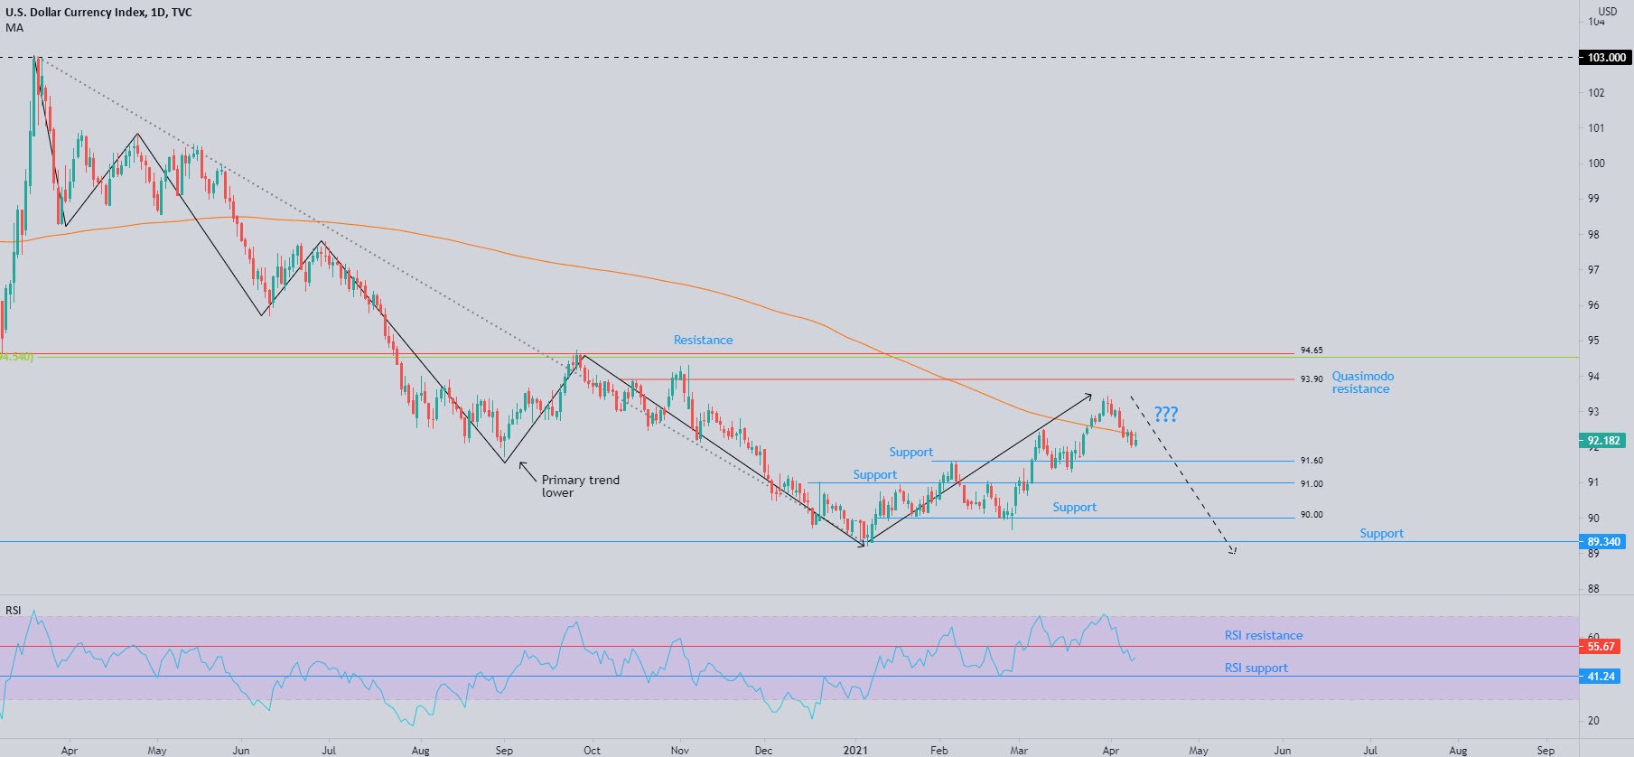Click the Resistance label above 94.65 line

pyautogui.click(x=703, y=341)
